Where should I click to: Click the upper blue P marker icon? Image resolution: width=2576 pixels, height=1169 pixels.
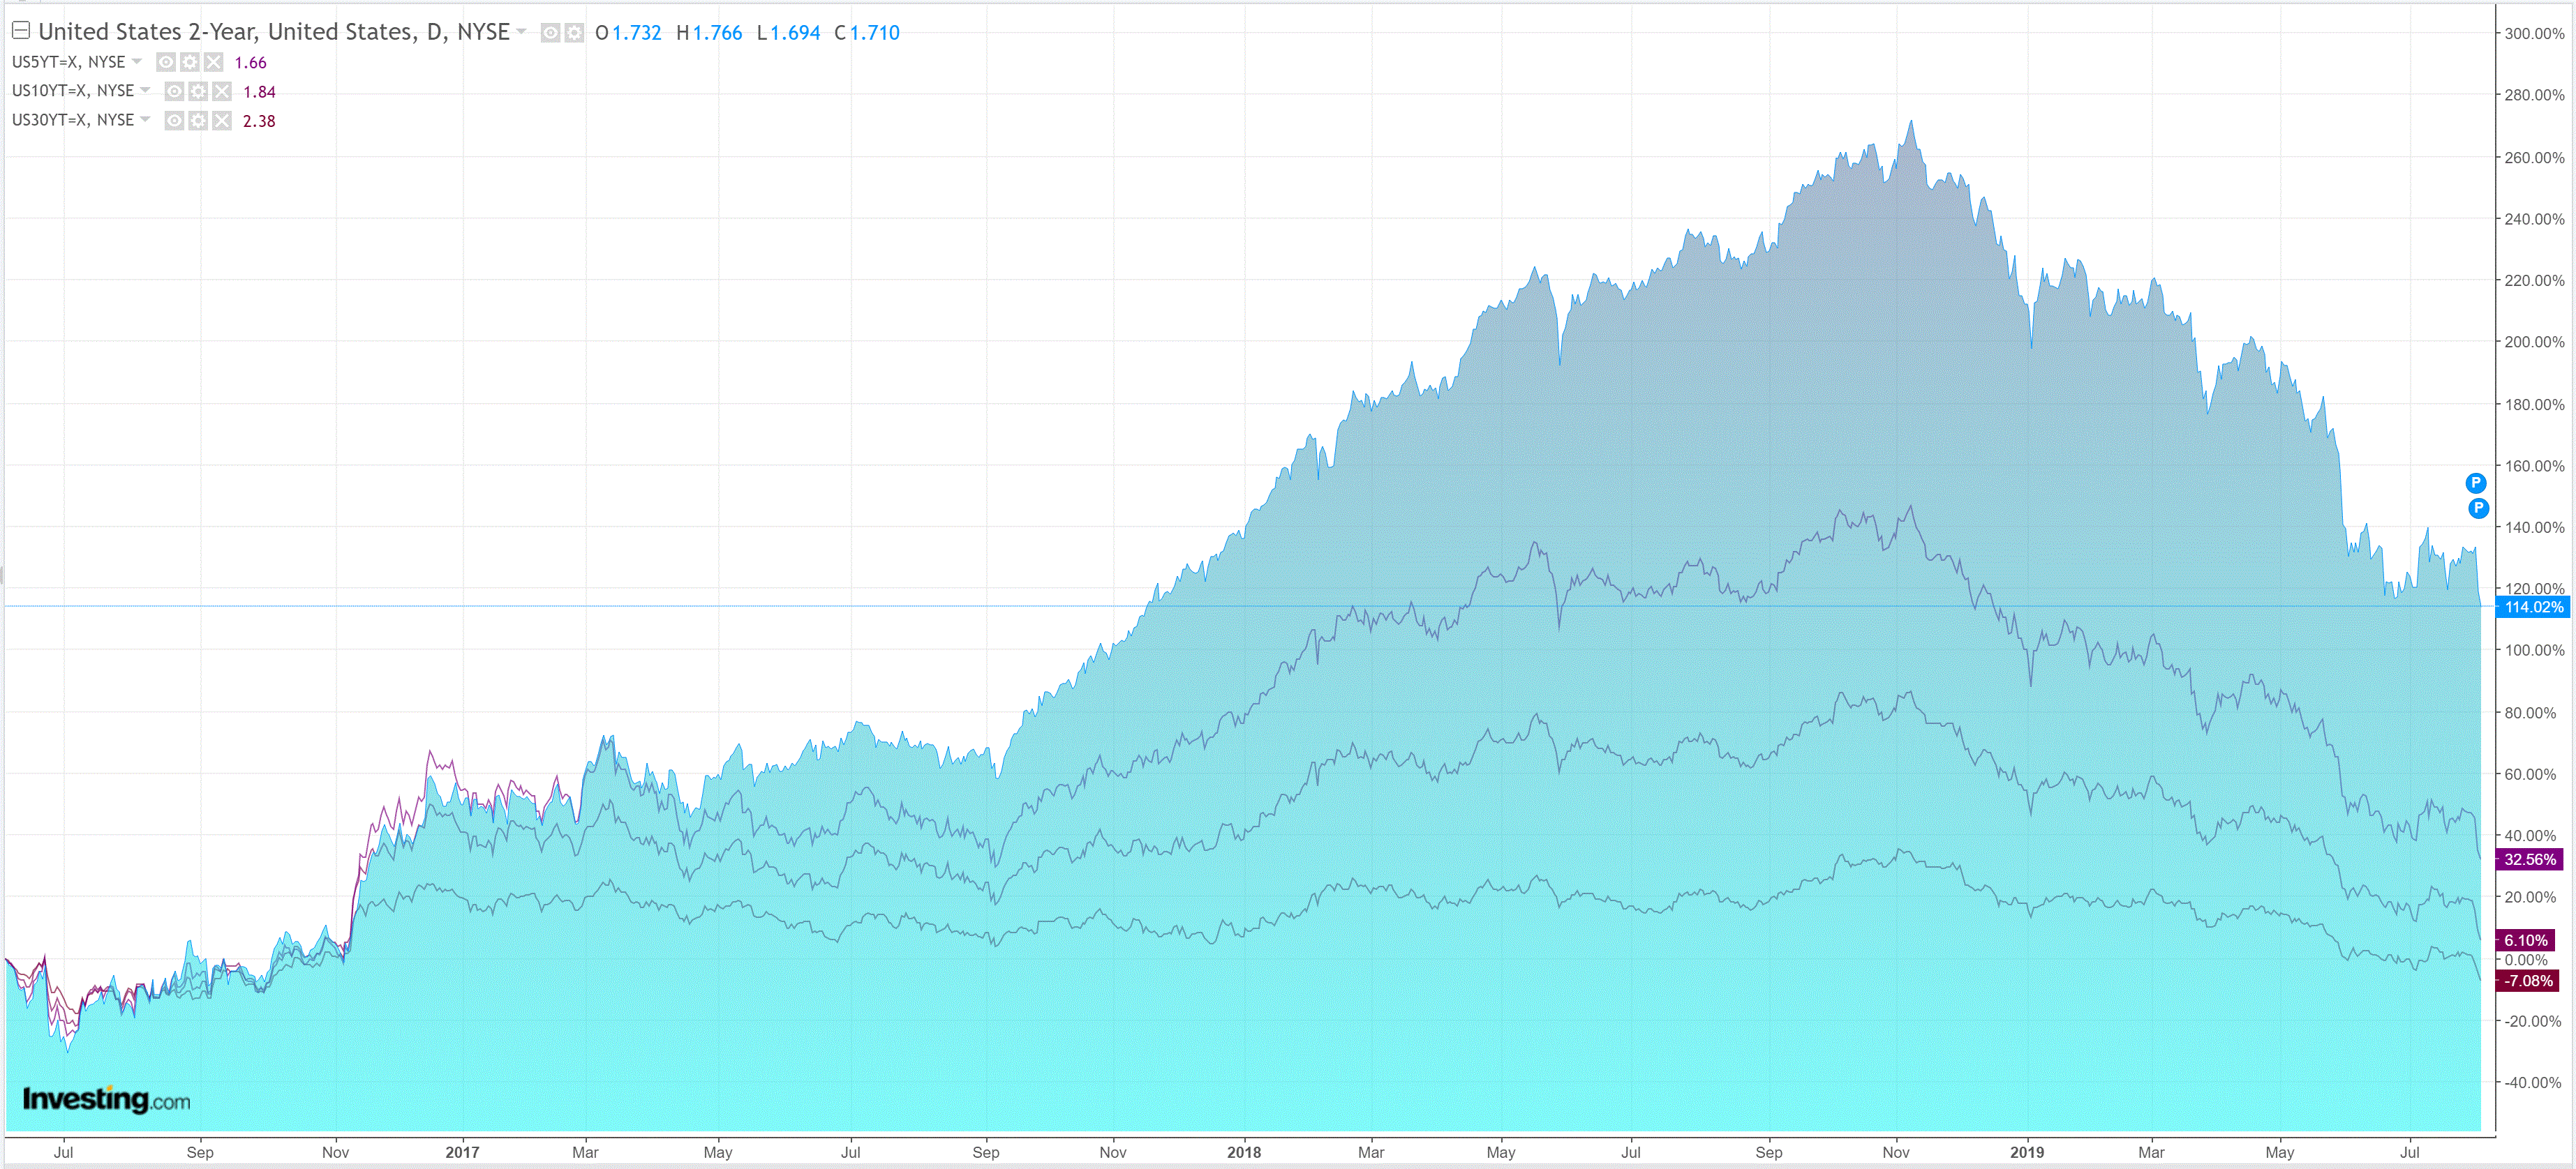pos(2476,483)
